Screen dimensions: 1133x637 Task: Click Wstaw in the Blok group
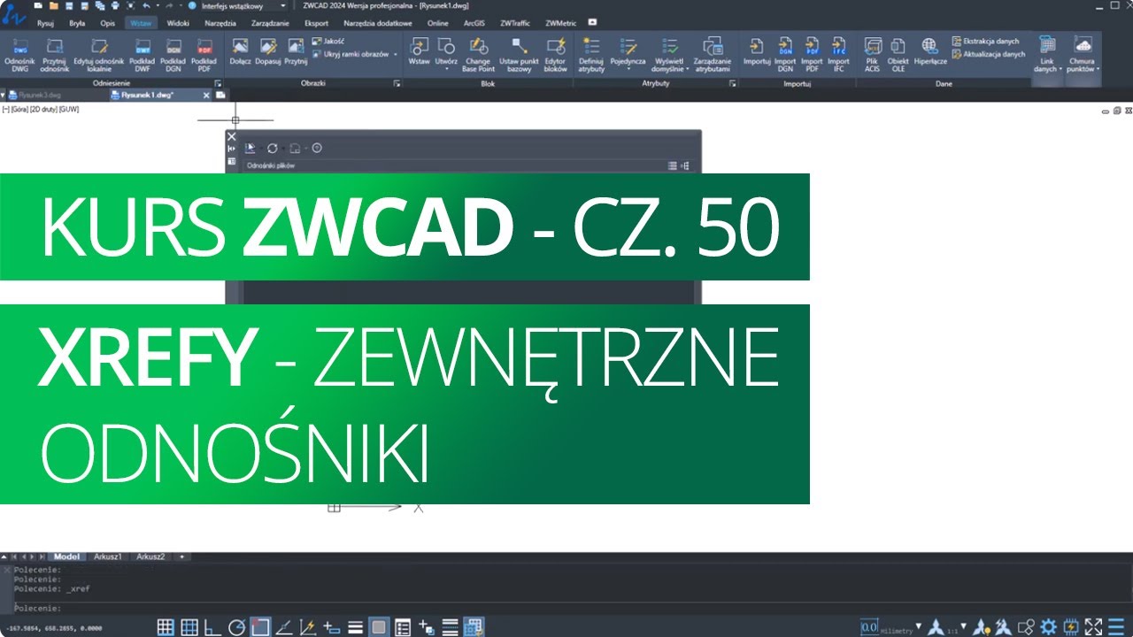(419, 51)
